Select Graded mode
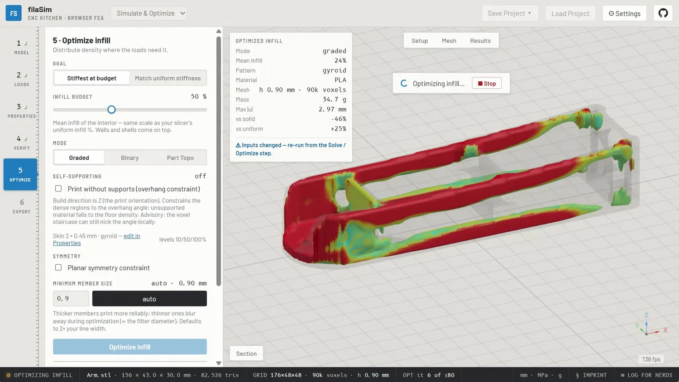Viewport: 679px width, 382px height. (x=79, y=158)
